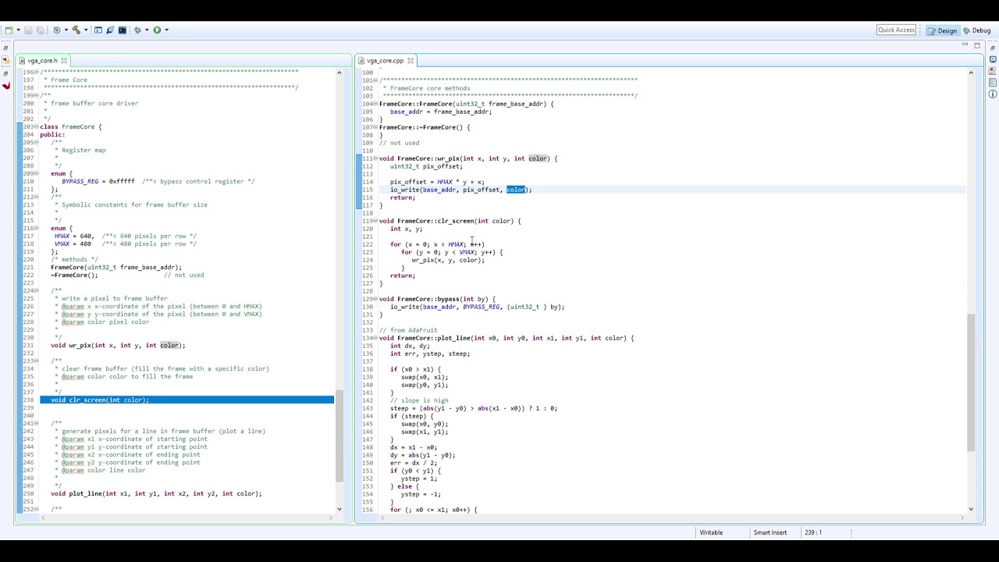Click the green bug Debug toolbar icon
Image resolution: width=999 pixels, height=562 pixels.
click(137, 30)
